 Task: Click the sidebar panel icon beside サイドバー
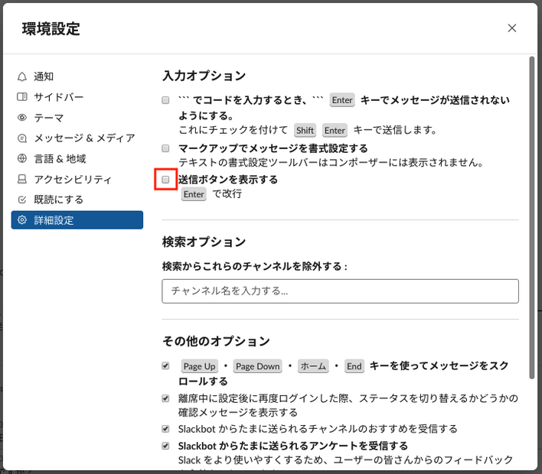[22, 96]
